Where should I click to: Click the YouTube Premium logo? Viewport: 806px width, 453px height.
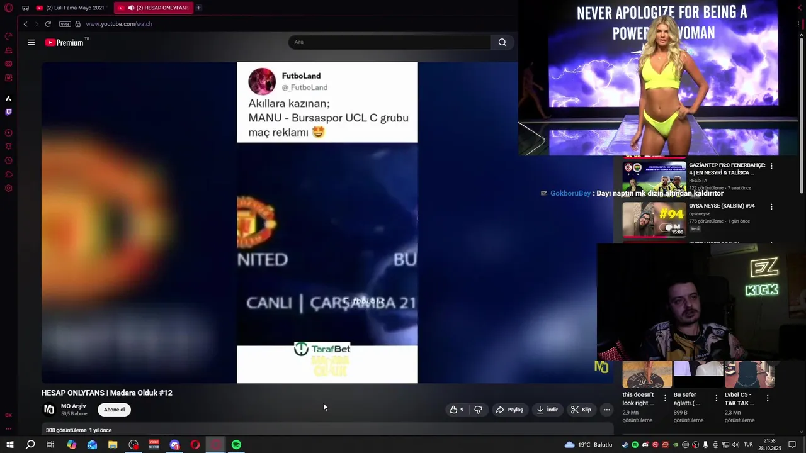coord(64,42)
